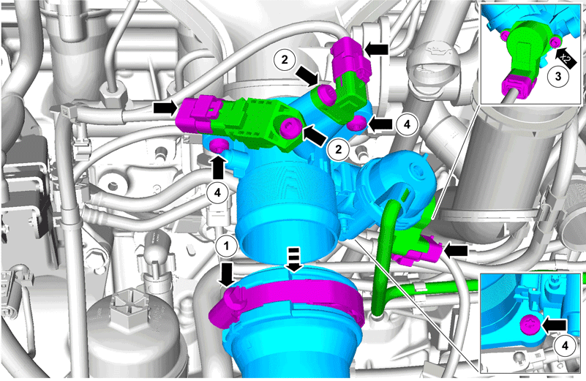Click the circled number 3 callout
Viewport: 586px width, 381px height.
pyautogui.click(x=558, y=76)
